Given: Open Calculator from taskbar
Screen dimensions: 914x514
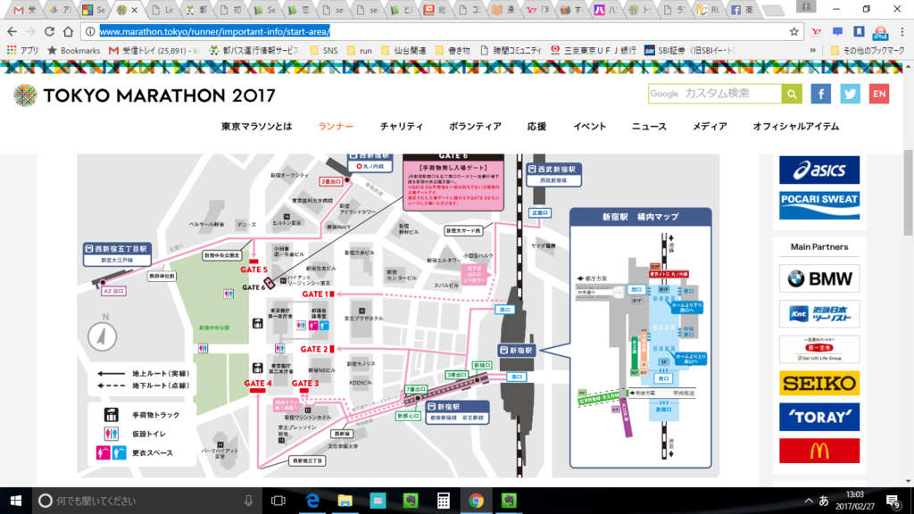Looking at the screenshot, I should (443, 501).
